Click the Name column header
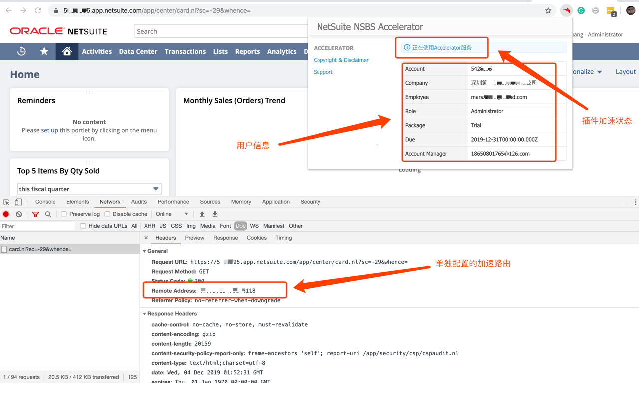This screenshot has width=639, height=399. point(70,238)
